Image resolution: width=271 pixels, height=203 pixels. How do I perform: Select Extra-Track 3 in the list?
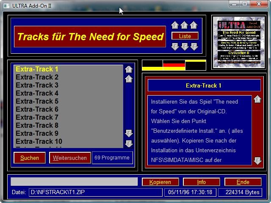[69, 85]
